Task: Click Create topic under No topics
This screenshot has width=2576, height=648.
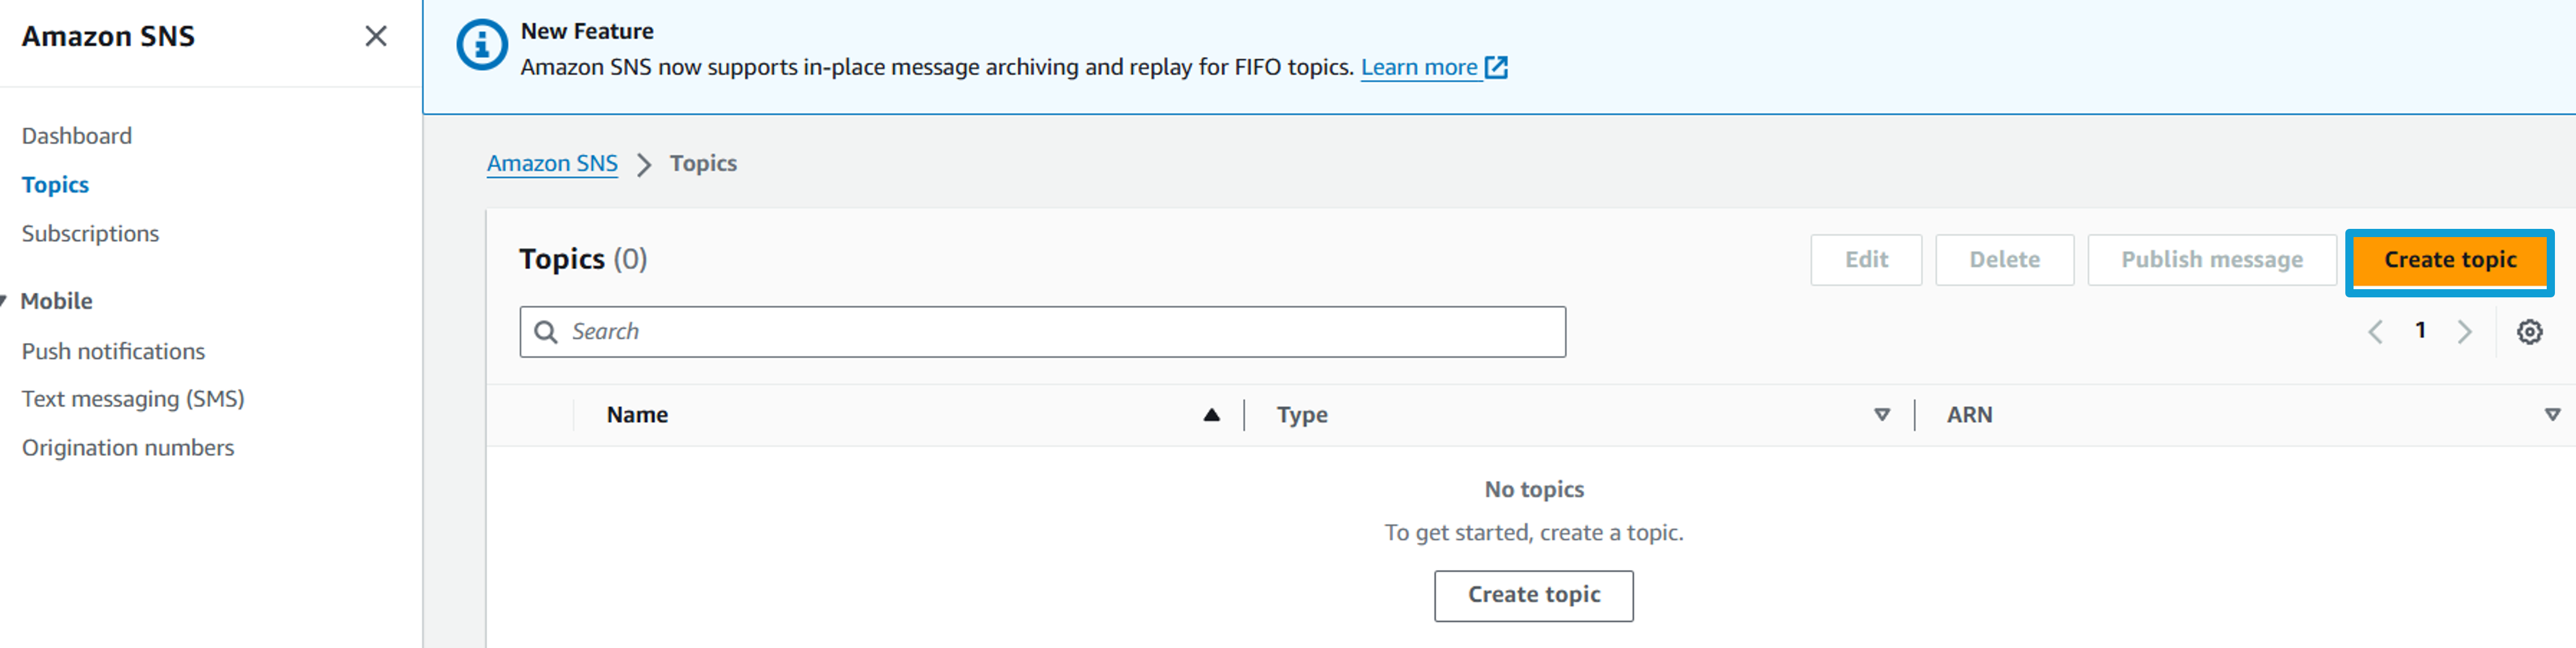Action: coord(1533,596)
